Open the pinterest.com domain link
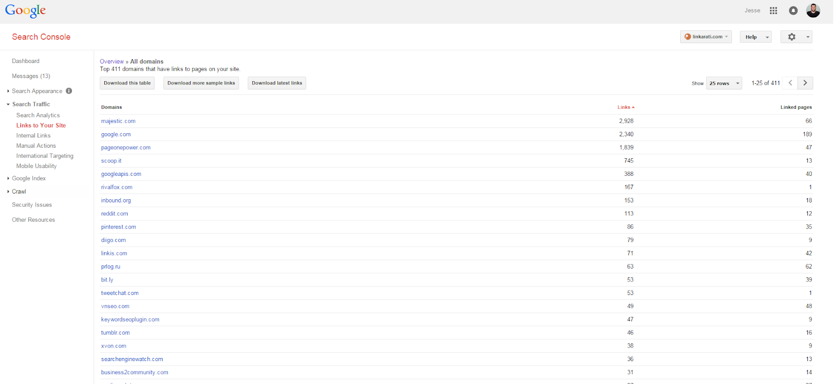The height and width of the screenshot is (384, 834). (x=118, y=227)
